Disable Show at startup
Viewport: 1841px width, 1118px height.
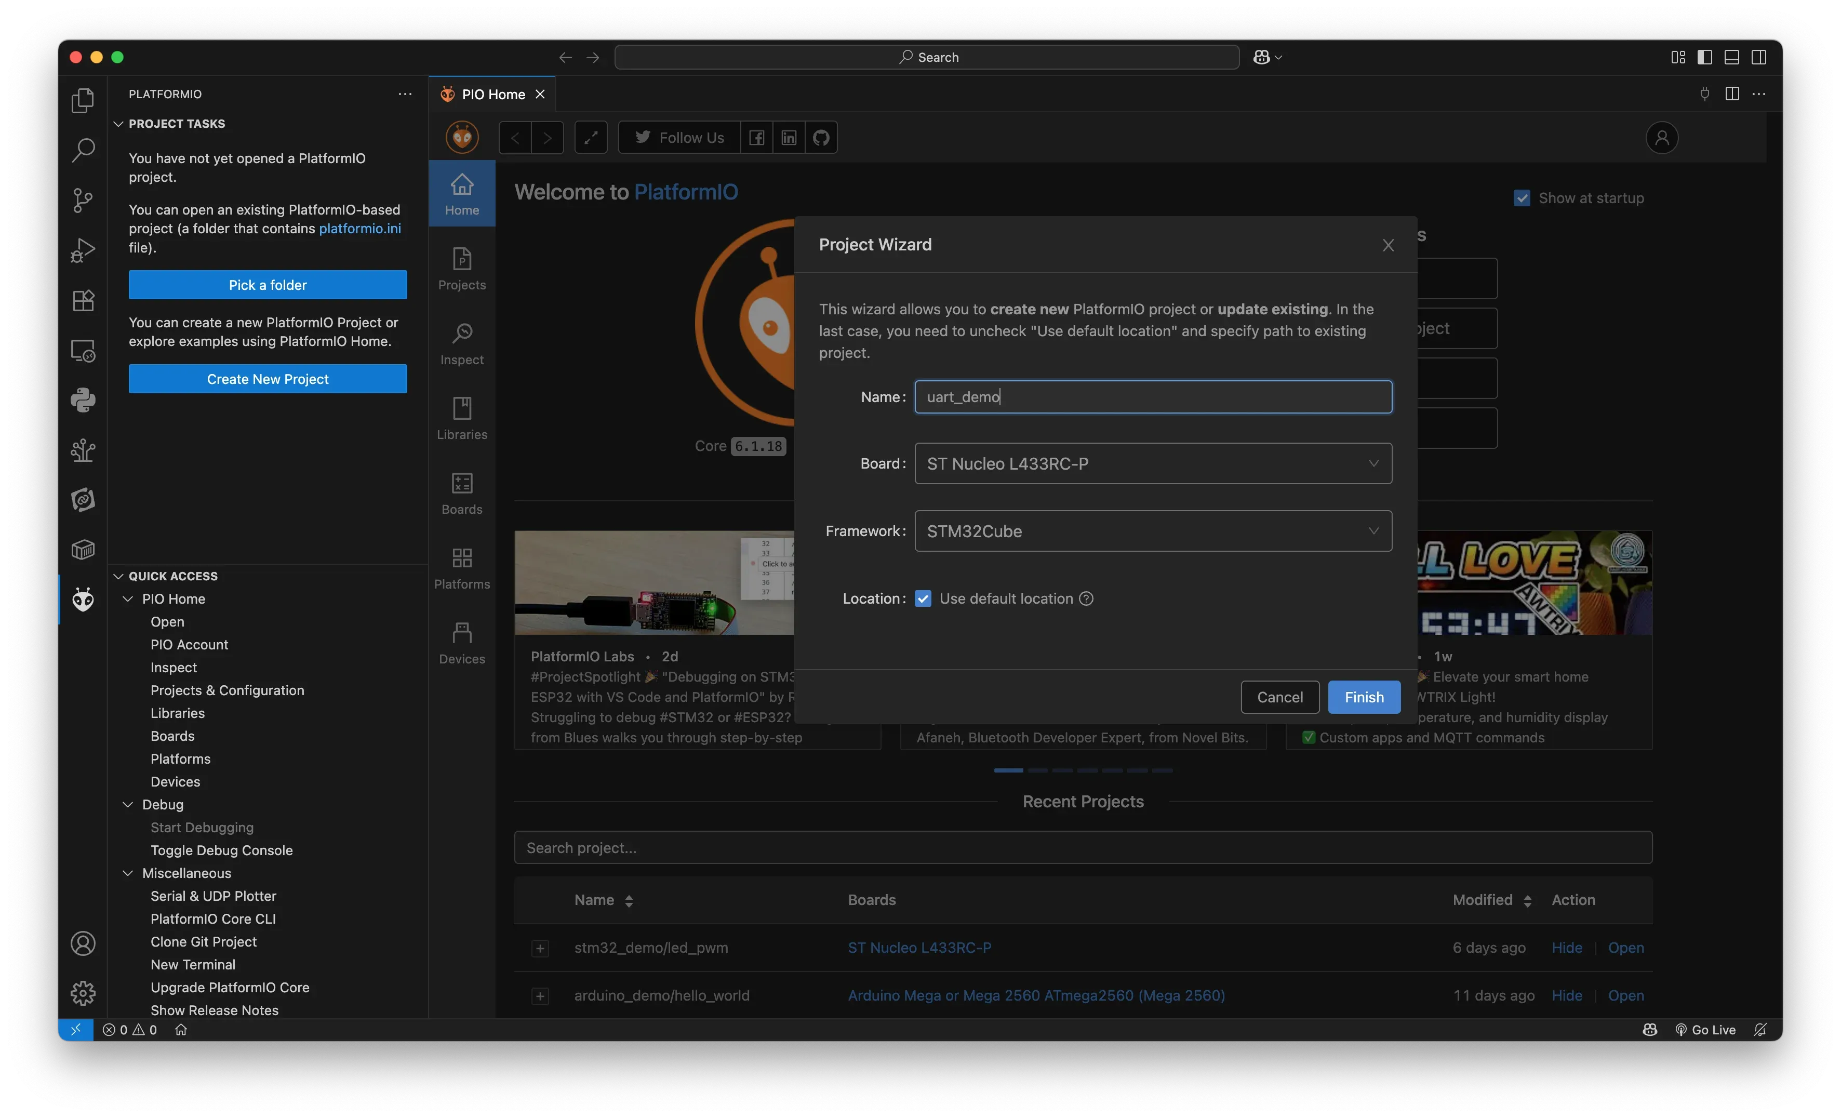click(1523, 197)
